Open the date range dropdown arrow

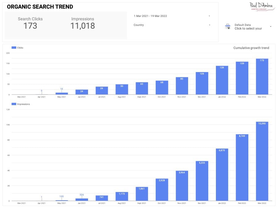[x=209, y=16]
